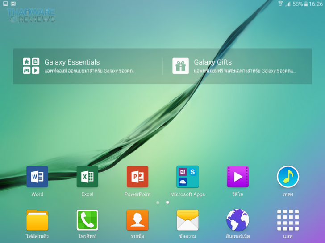Tap the screenshot notification icon
Viewport: 325px width, 243px height.
point(5,4)
